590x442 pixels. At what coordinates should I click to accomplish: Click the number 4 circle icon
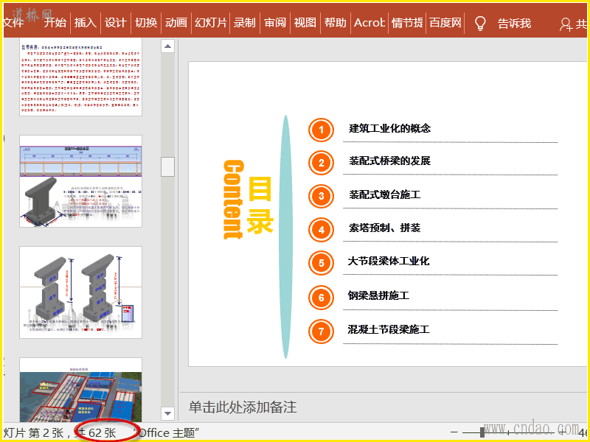pyautogui.click(x=321, y=230)
